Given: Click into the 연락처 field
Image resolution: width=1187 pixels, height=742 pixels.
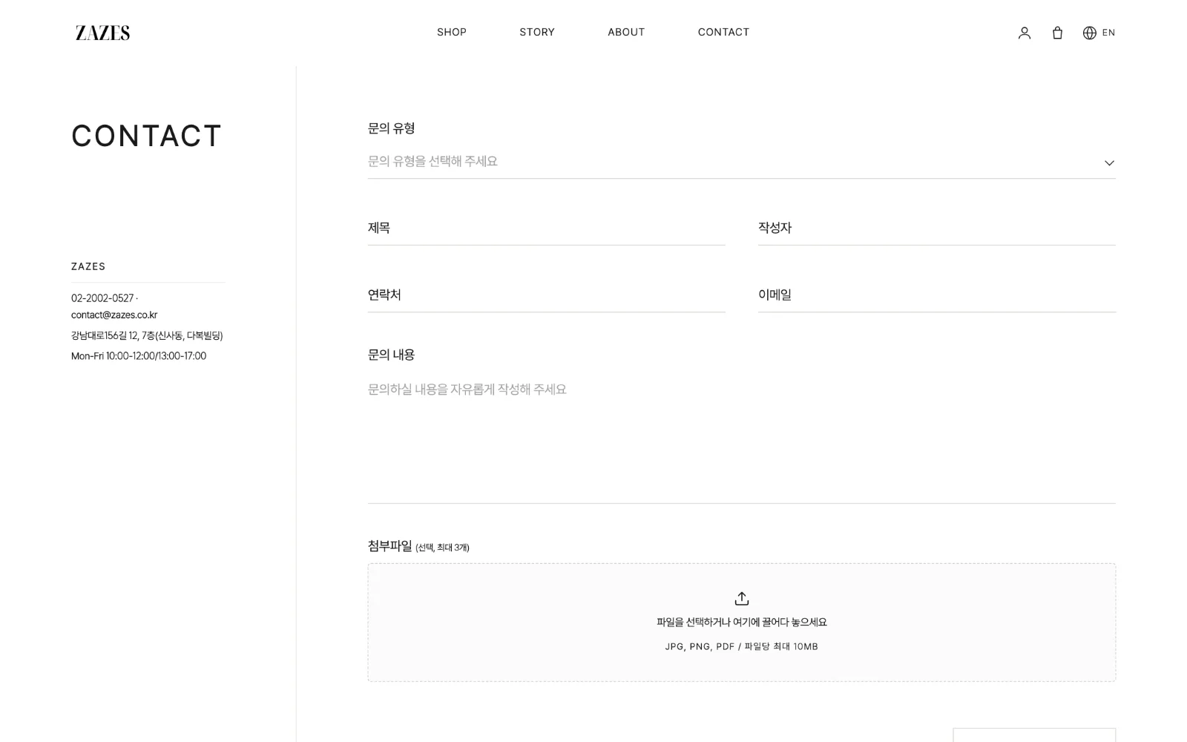Looking at the screenshot, I should point(546,295).
